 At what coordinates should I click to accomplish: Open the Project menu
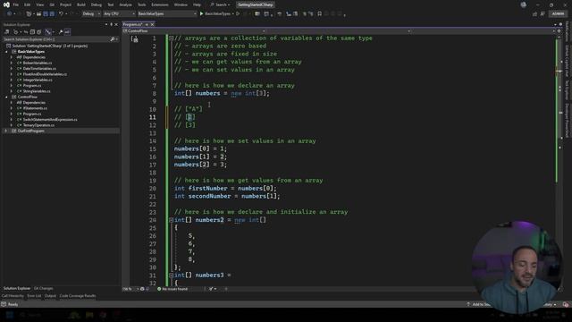coord(65,4)
